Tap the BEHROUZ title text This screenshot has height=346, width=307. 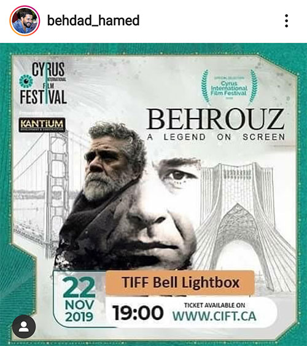[x=215, y=119]
